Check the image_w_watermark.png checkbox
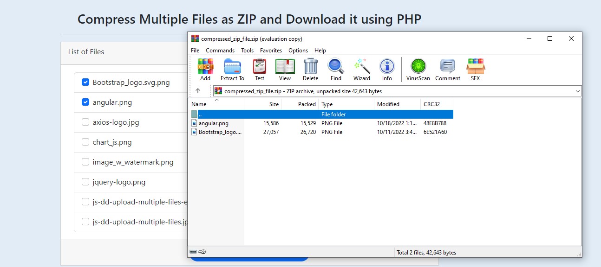Image resolution: width=601 pixels, height=267 pixels. click(x=85, y=162)
